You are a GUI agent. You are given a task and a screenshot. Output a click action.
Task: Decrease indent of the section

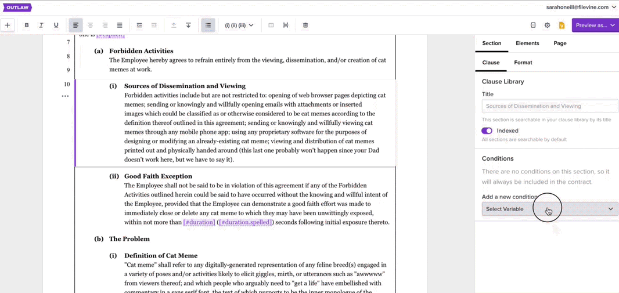(139, 26)
